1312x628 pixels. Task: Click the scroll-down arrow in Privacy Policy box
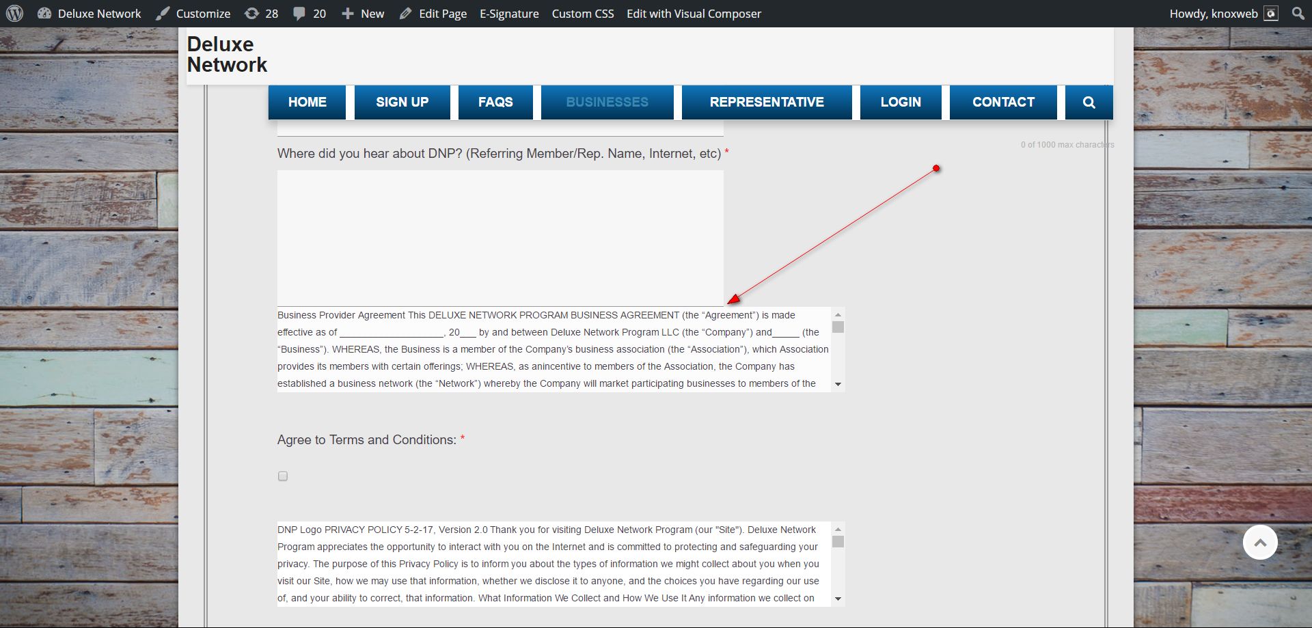(x=838, y=599)
